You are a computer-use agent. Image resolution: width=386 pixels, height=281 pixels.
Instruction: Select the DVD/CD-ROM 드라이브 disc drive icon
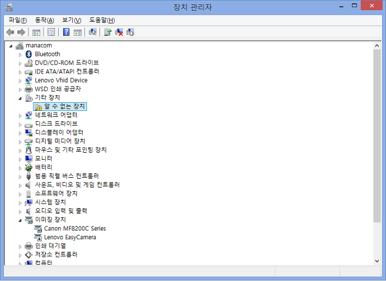click(29, 63)
